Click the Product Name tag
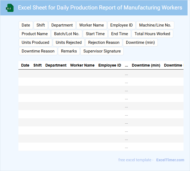This screenshot has width=190, height=171. click(x=35, y=34)
